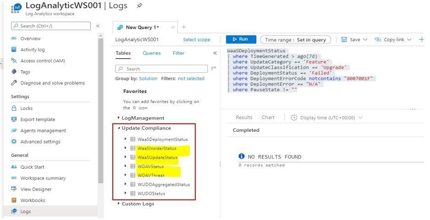Expand the WDAVStatus table
Image resolution: width=430 pixels, height=220 pixels.
125,166
